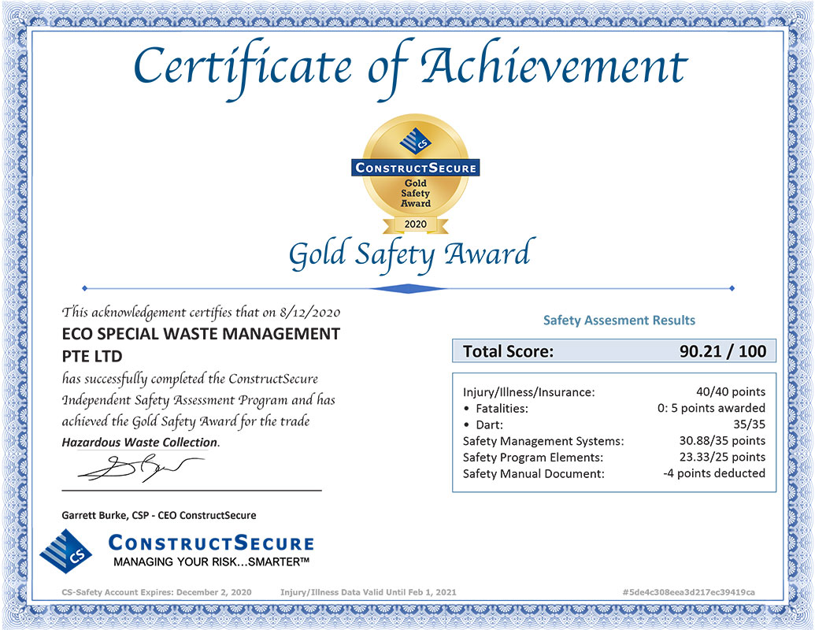Click the line 'has successfully completed the ConstructSecure'

190,379
